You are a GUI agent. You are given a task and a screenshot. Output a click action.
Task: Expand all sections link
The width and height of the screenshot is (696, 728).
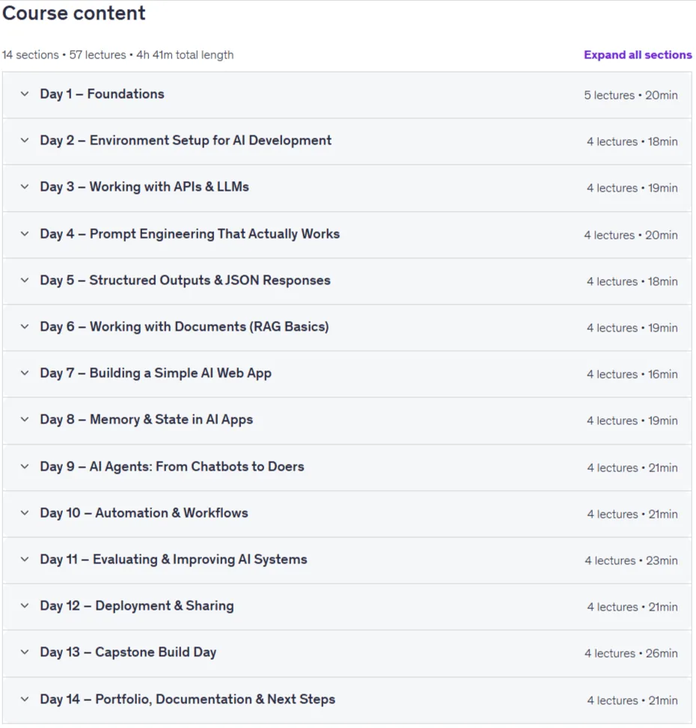(x=638, y=55)
